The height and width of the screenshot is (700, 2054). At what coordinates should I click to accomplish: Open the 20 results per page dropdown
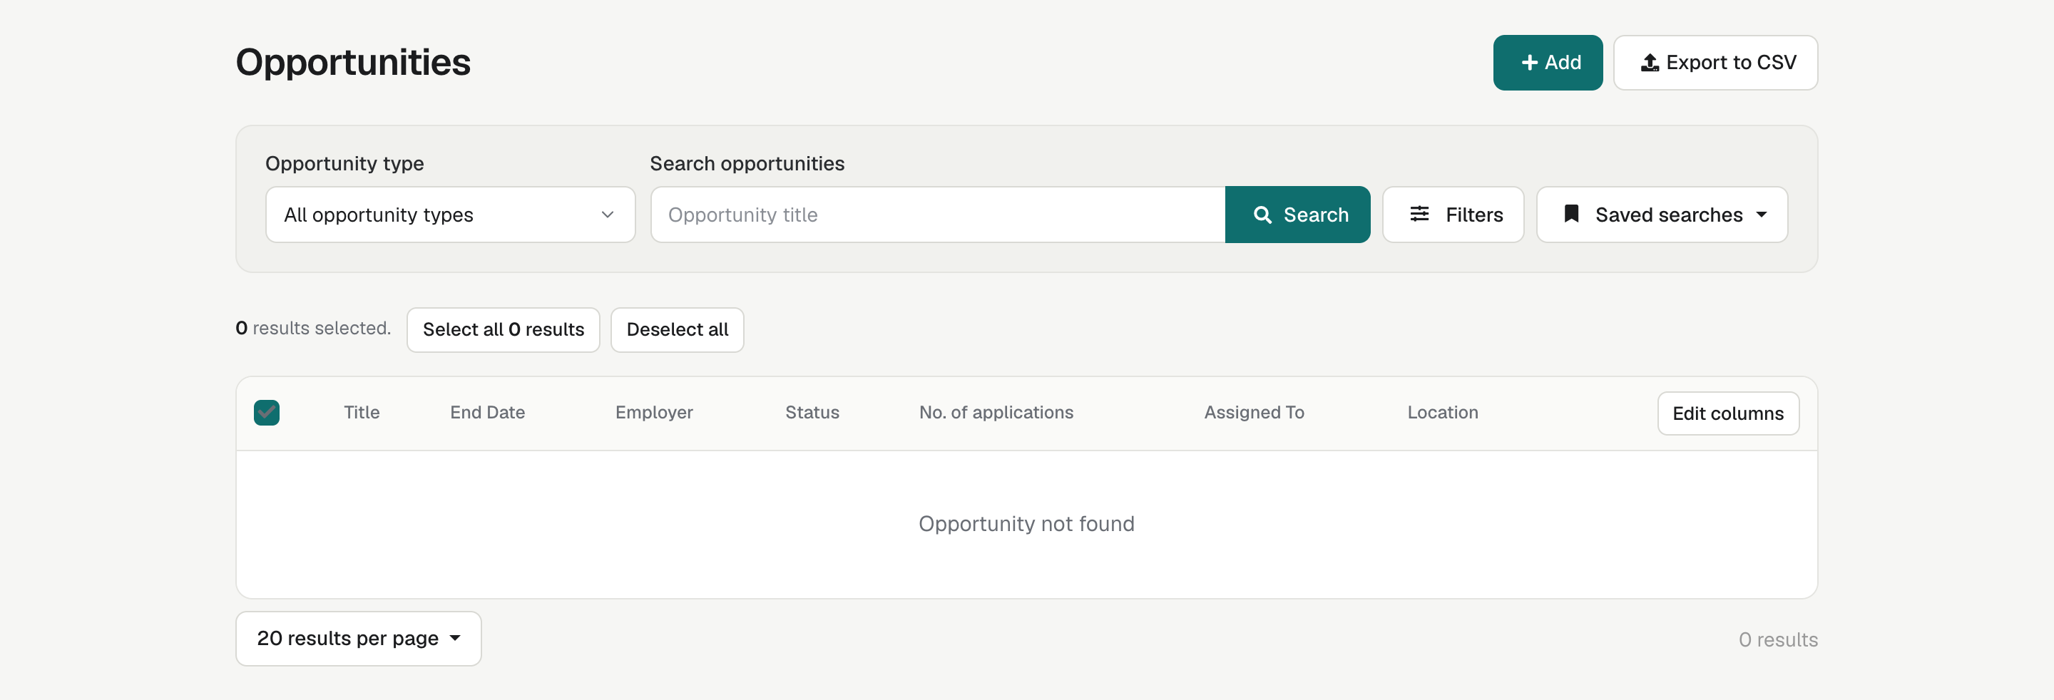click(x=358, y=638)
